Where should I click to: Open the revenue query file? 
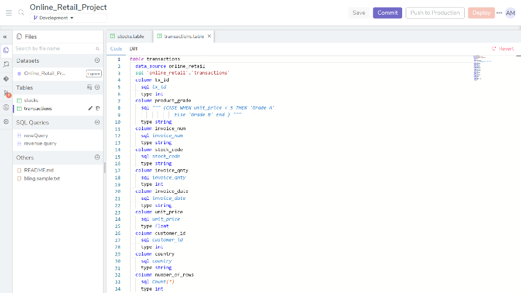point(40,143)
